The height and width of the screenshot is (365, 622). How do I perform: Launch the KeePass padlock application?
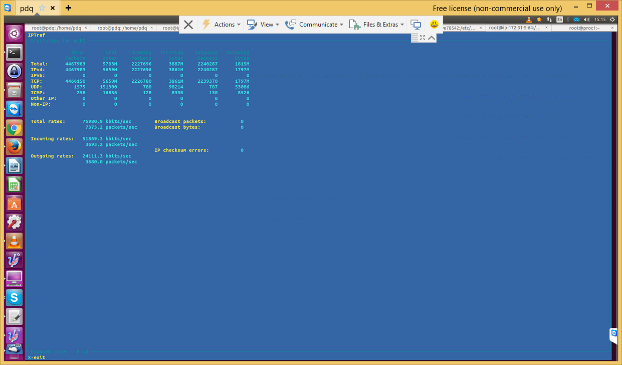[x=14, y=71]
